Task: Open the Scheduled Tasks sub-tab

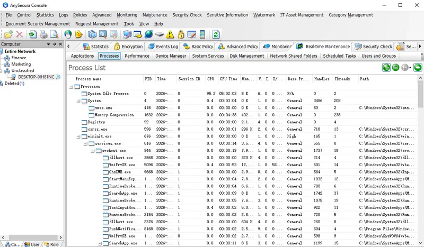Action: [x=339, y=56]
